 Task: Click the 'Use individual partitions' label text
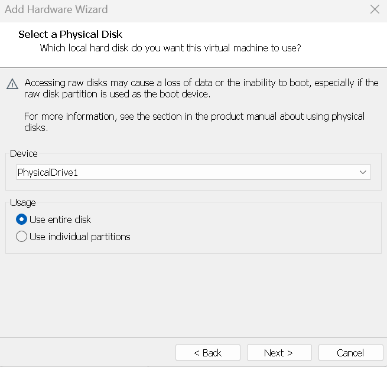coord(80,237)
